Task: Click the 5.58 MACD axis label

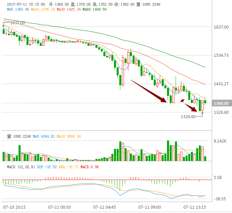Action: [x=218, y=177]
